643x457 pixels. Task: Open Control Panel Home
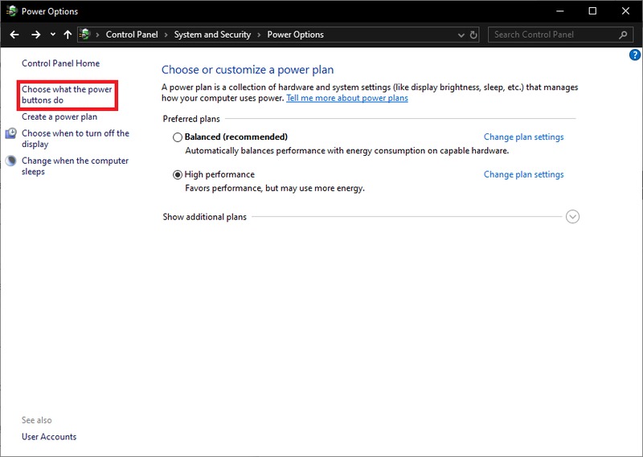click(x=61, y=63)
